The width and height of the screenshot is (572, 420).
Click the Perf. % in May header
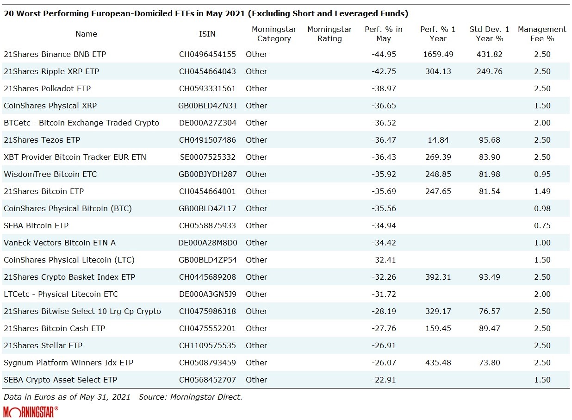pyautogui.click(x=383, y=34)
